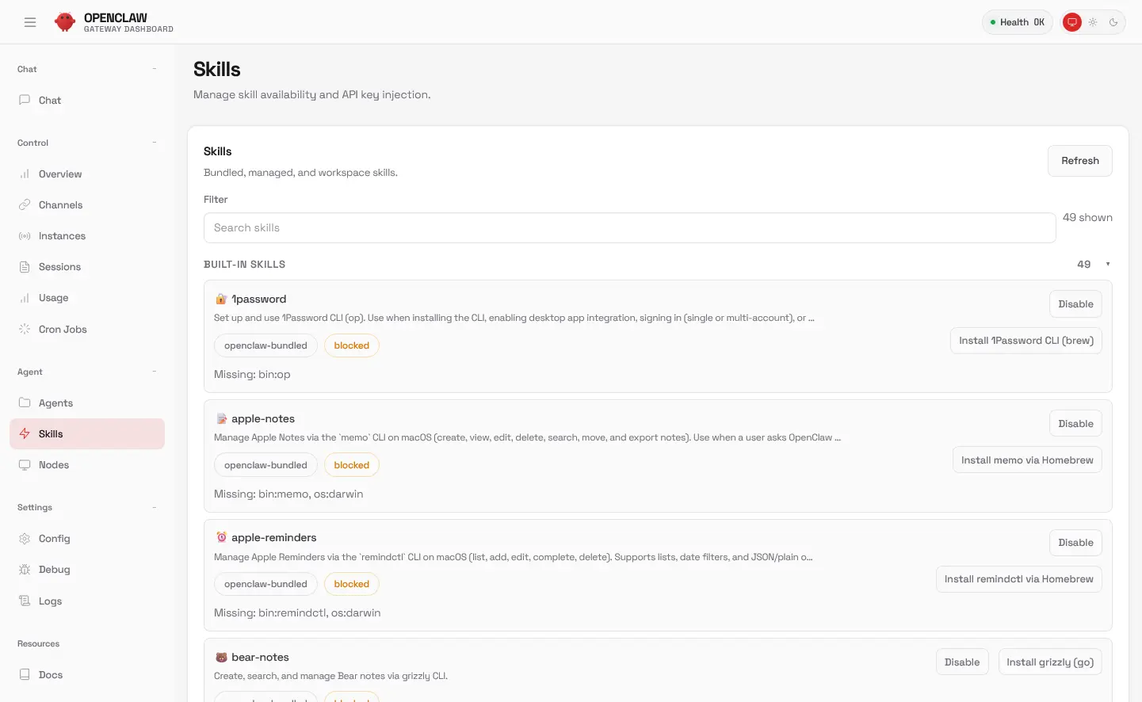Go to the Overview page

60,174
